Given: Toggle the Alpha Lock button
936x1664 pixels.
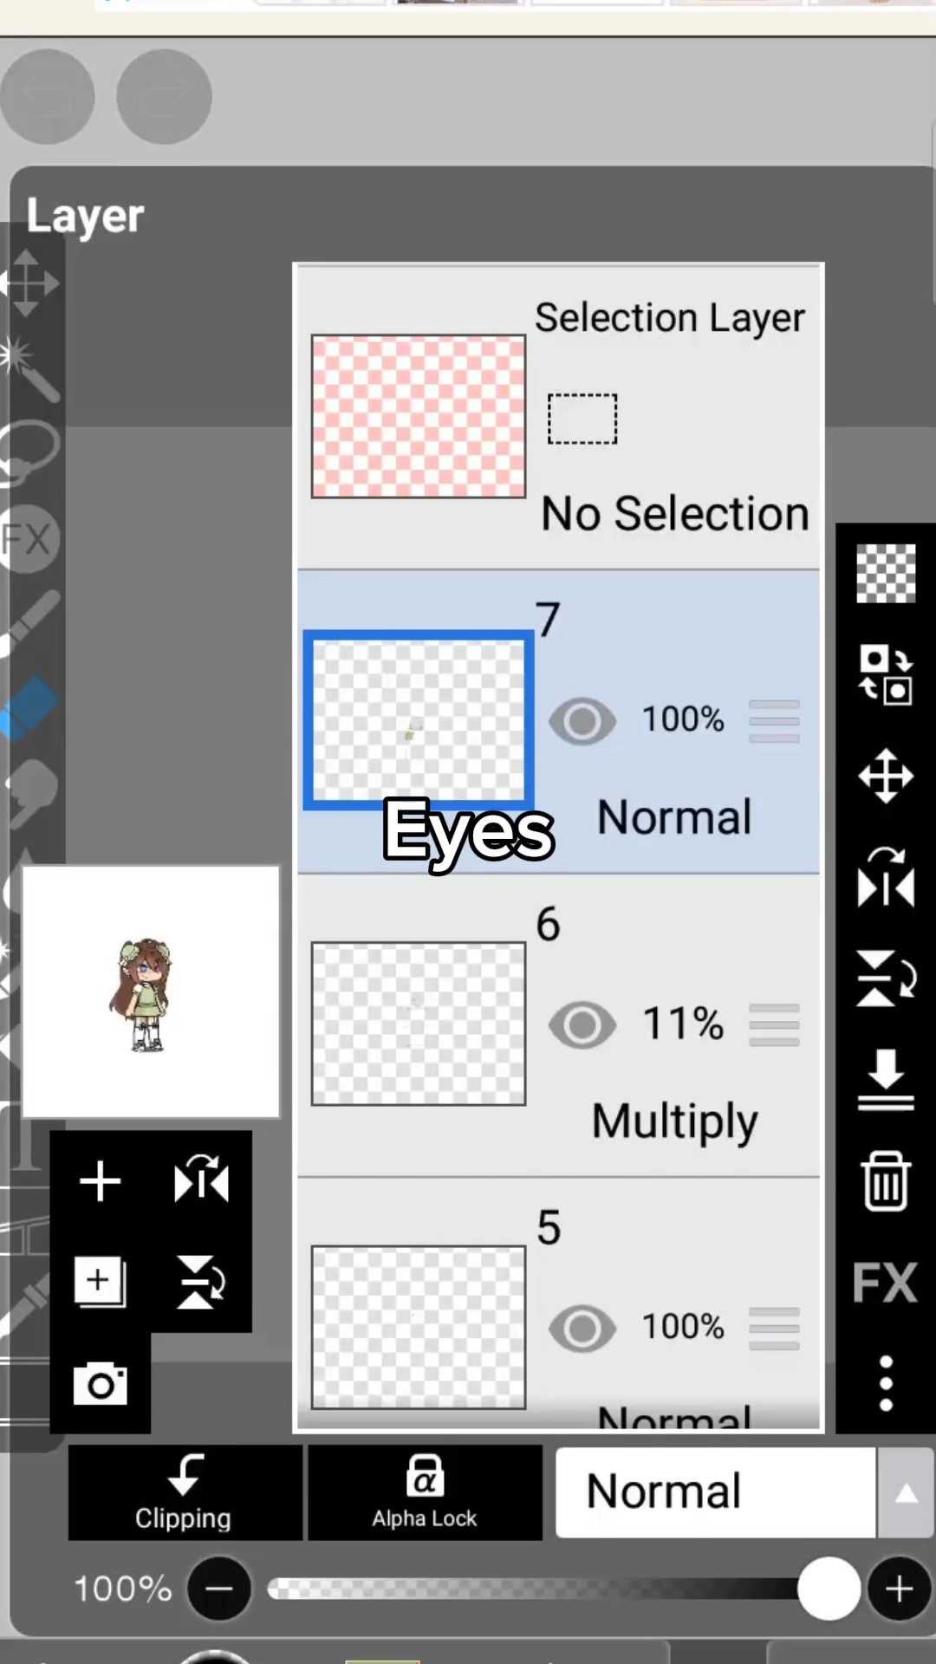Looking at the screenshot, I should (x=425, y=1492).
